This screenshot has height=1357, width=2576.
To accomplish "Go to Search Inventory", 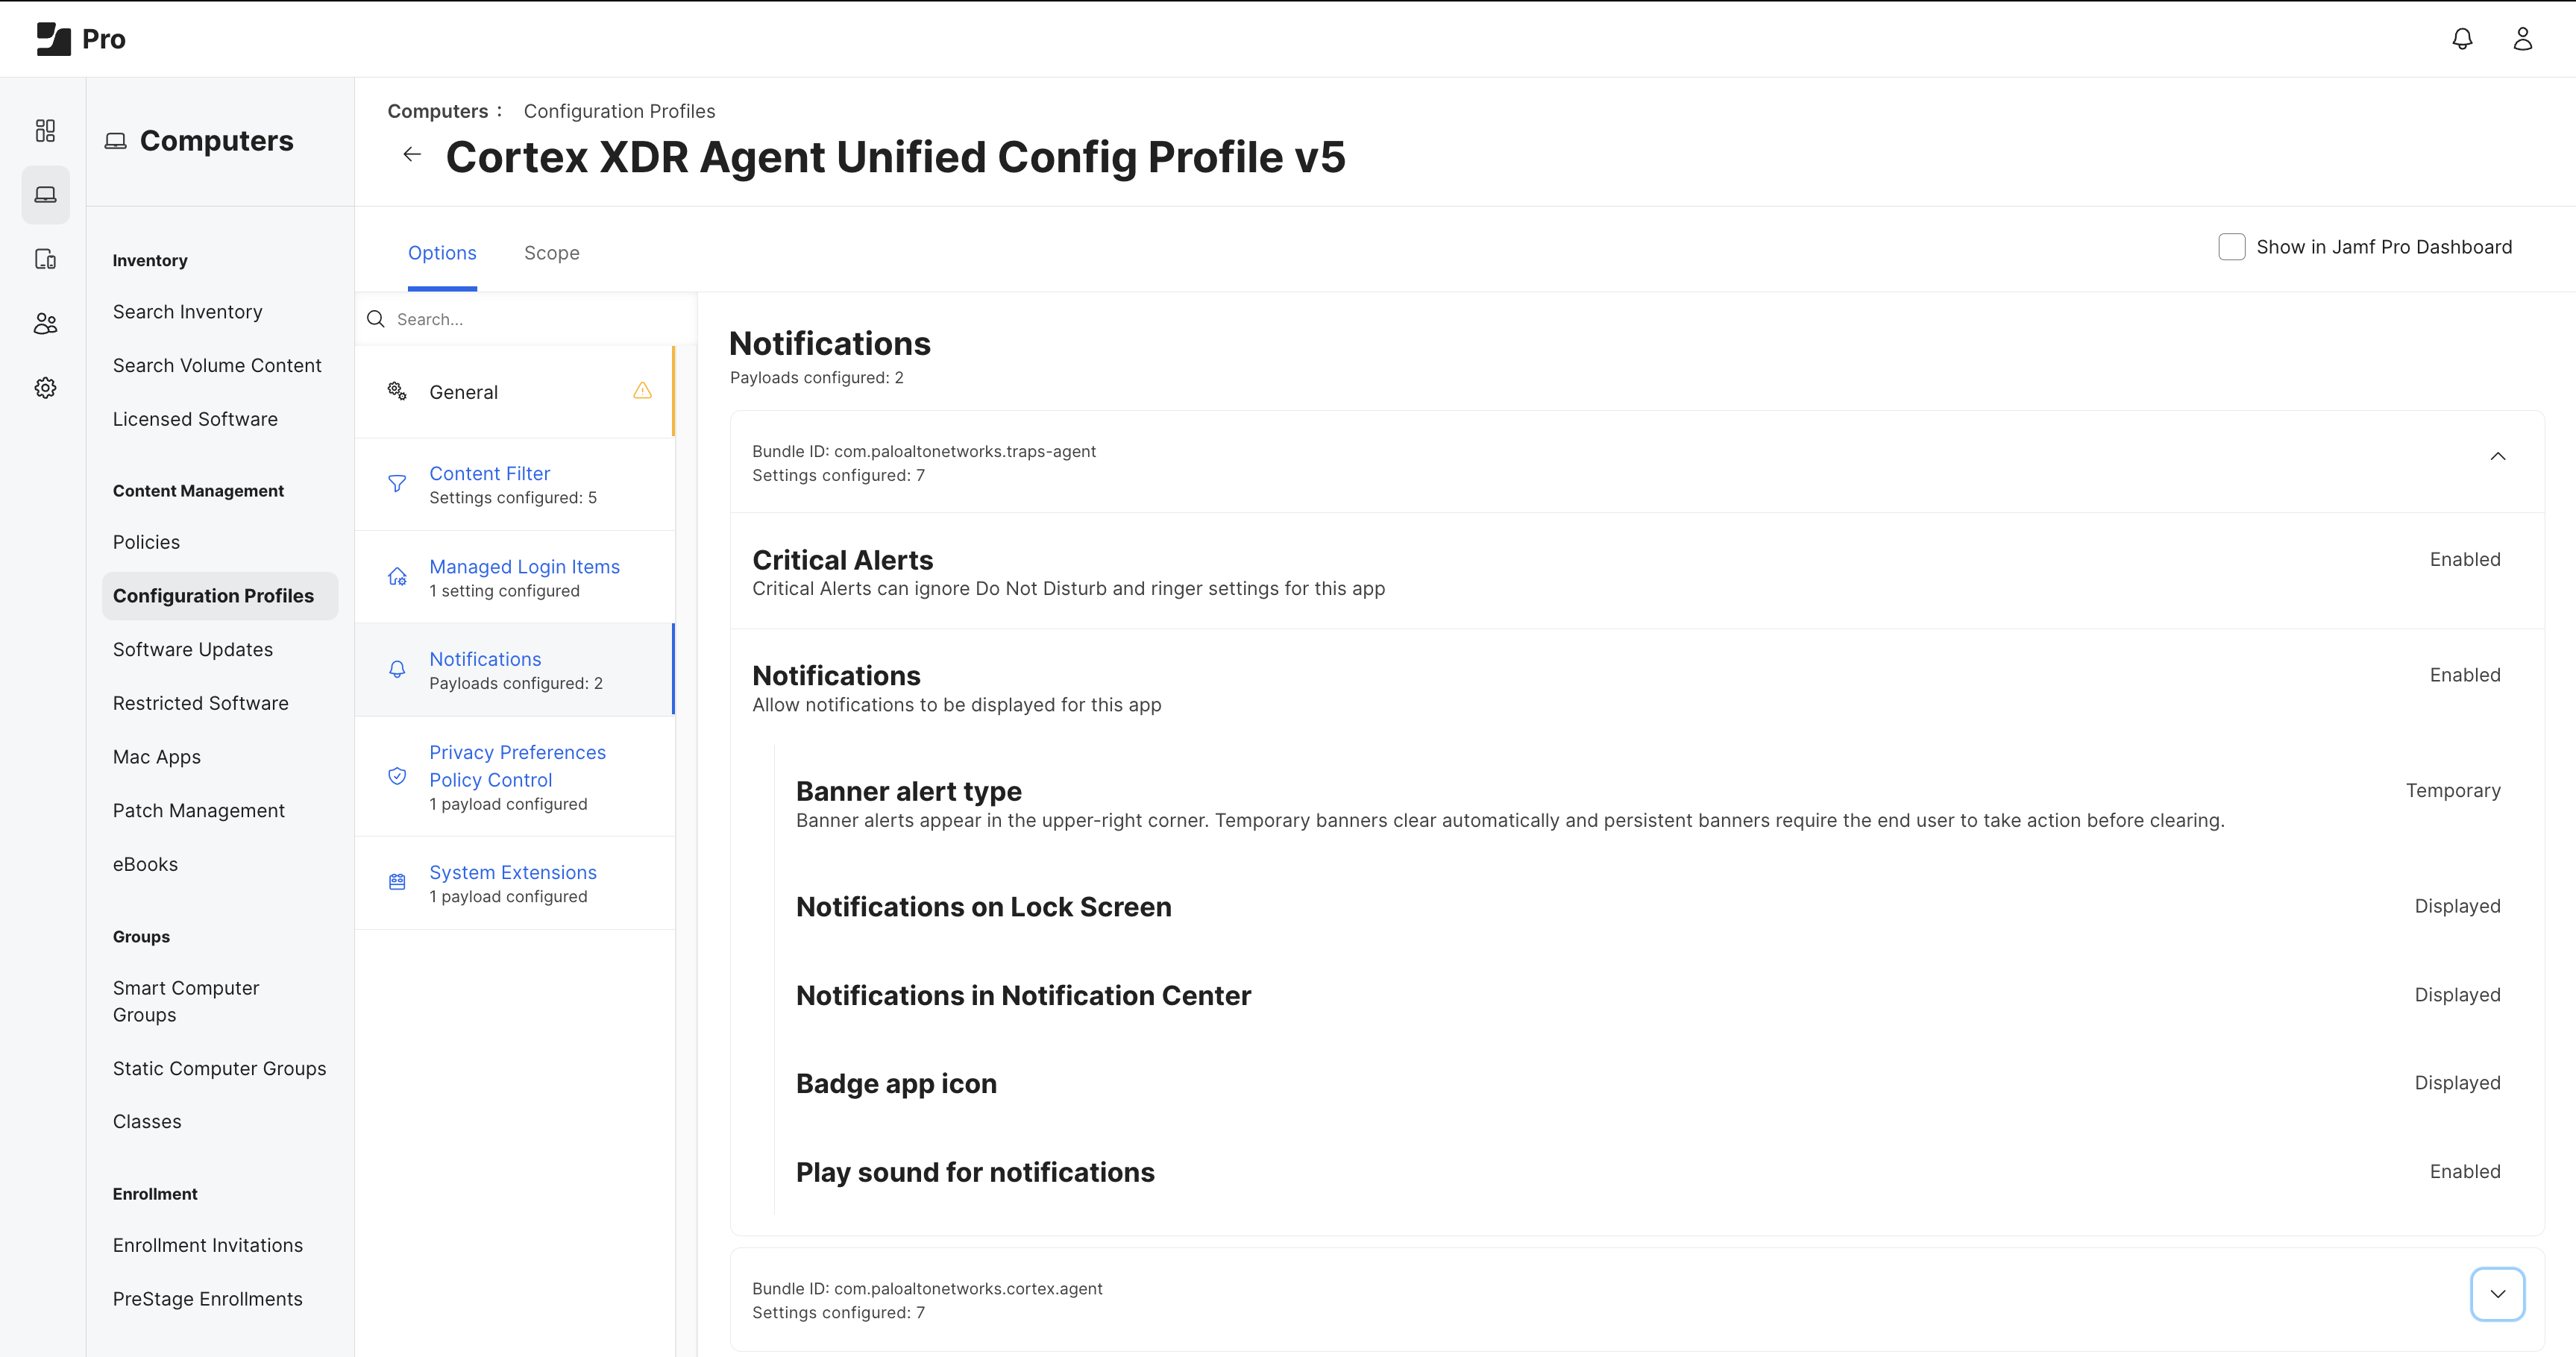I will click(188, 312).
